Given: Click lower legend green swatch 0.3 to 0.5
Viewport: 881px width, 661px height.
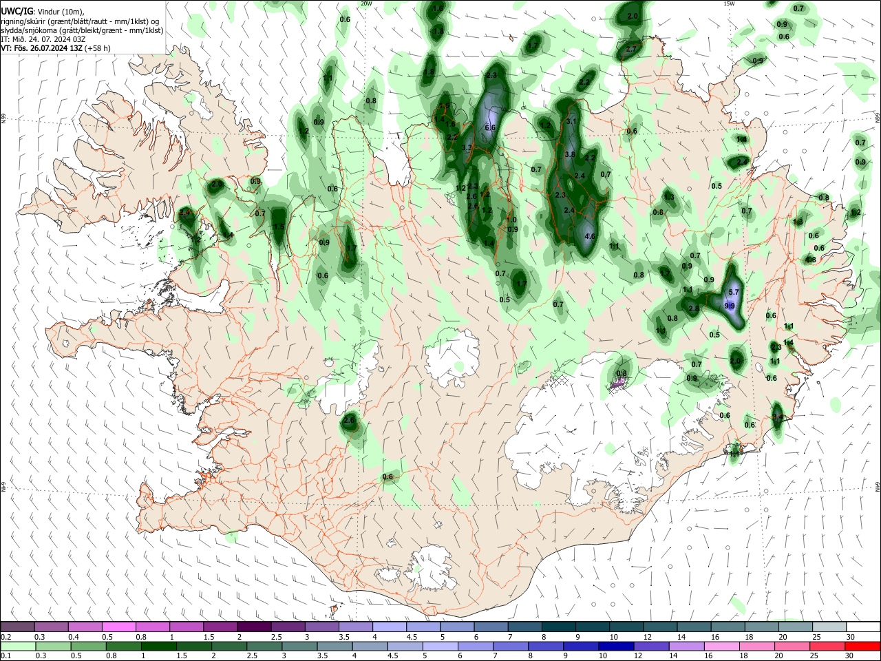Looking at the screenshot, I should point(53,646).
